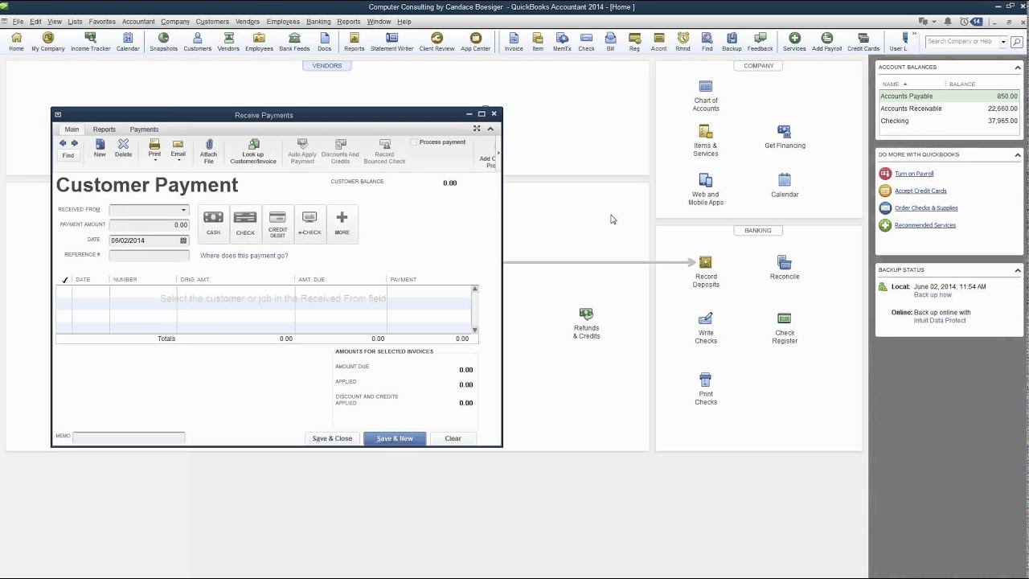
Task: Switch to the Payments tab
Action: tap(144, 129)
